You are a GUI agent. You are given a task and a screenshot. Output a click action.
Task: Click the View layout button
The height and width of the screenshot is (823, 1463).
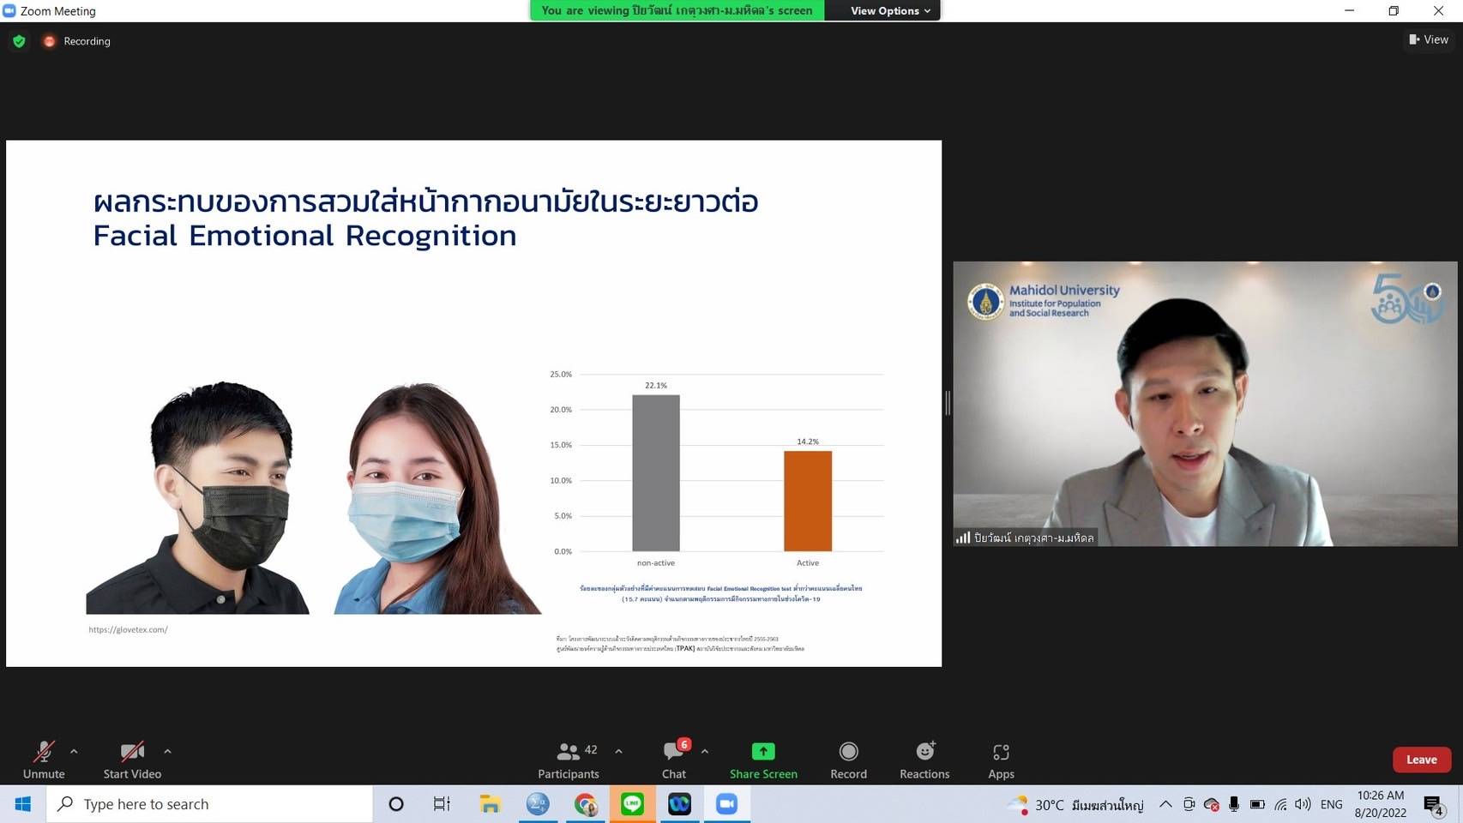tap(1429, 39)
